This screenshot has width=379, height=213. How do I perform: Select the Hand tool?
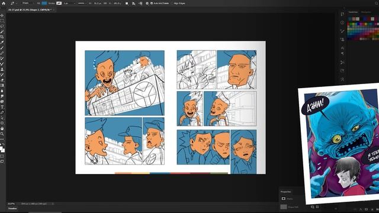point(2,128)
